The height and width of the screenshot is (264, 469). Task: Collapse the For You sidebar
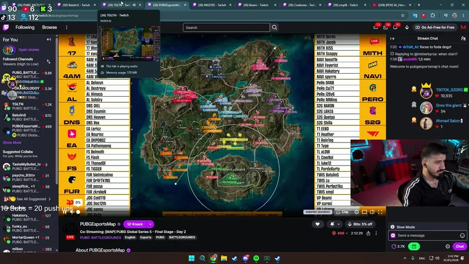click(x=49, y=40)
